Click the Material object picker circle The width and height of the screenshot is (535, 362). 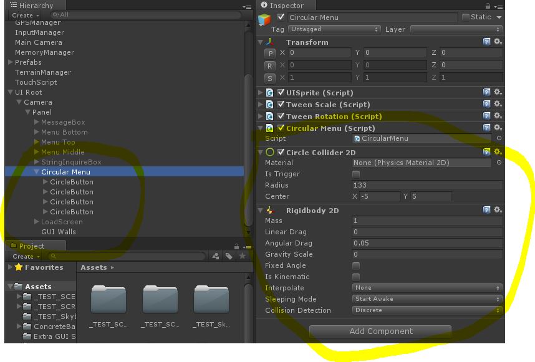(x=499, y=163)
